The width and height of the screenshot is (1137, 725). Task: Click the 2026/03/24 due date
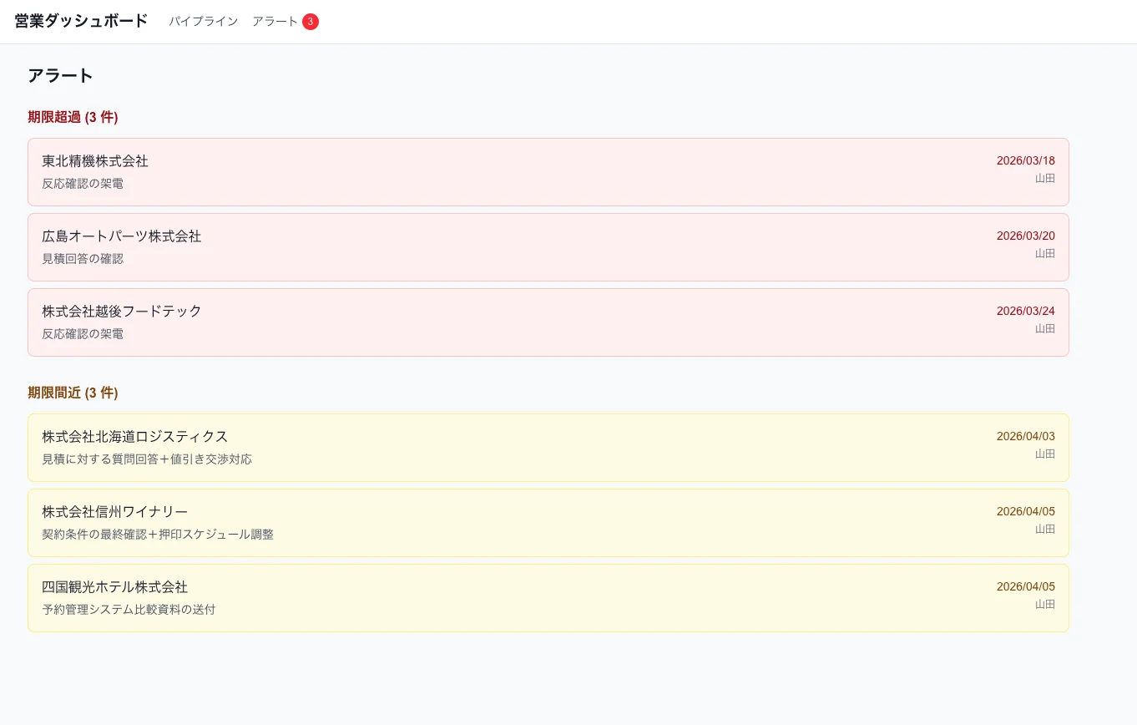click(x=1025, y=311)
